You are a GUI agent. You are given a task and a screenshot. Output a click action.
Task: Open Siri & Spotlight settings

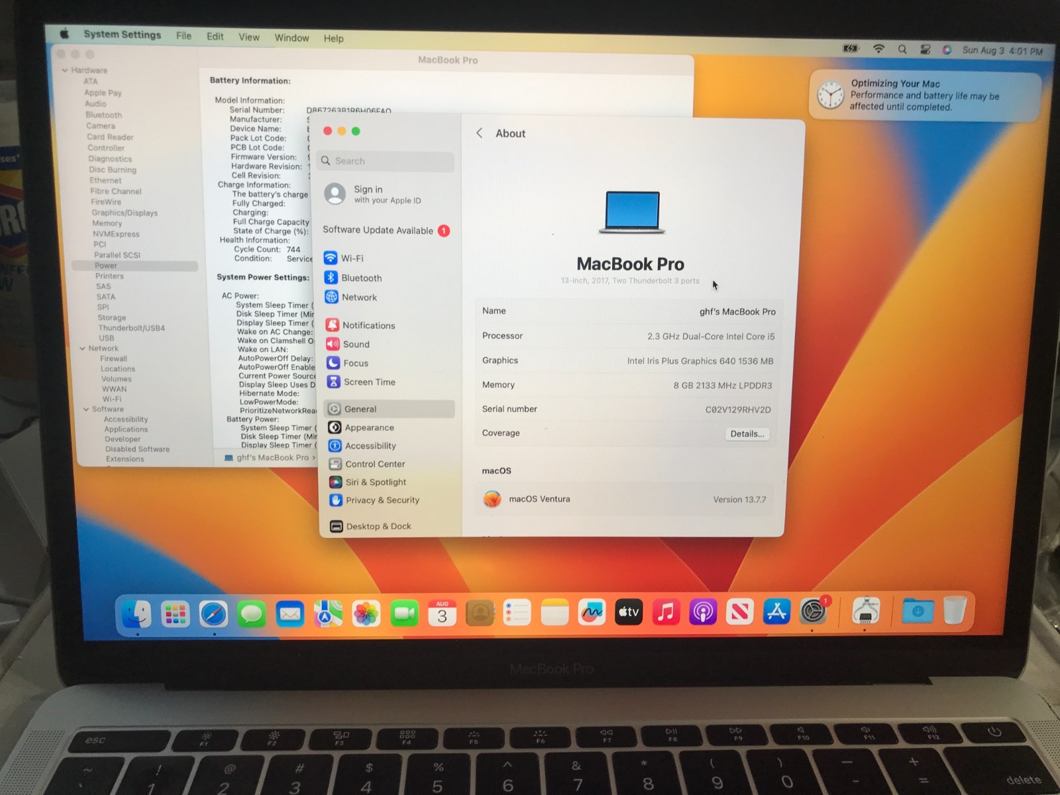375,482
